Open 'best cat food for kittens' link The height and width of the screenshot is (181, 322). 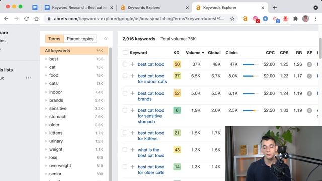coord(151,136)
